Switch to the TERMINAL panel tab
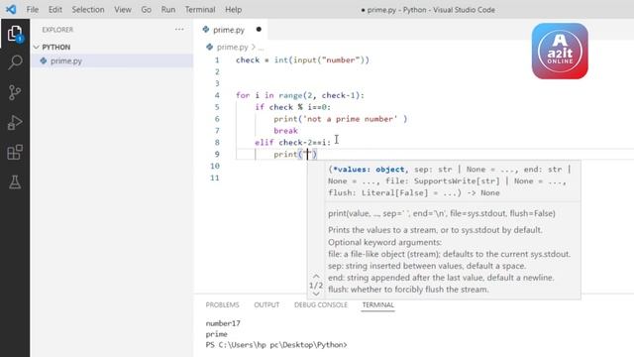The width and height of the screenshot is (634, 357). tap(378, 304)
